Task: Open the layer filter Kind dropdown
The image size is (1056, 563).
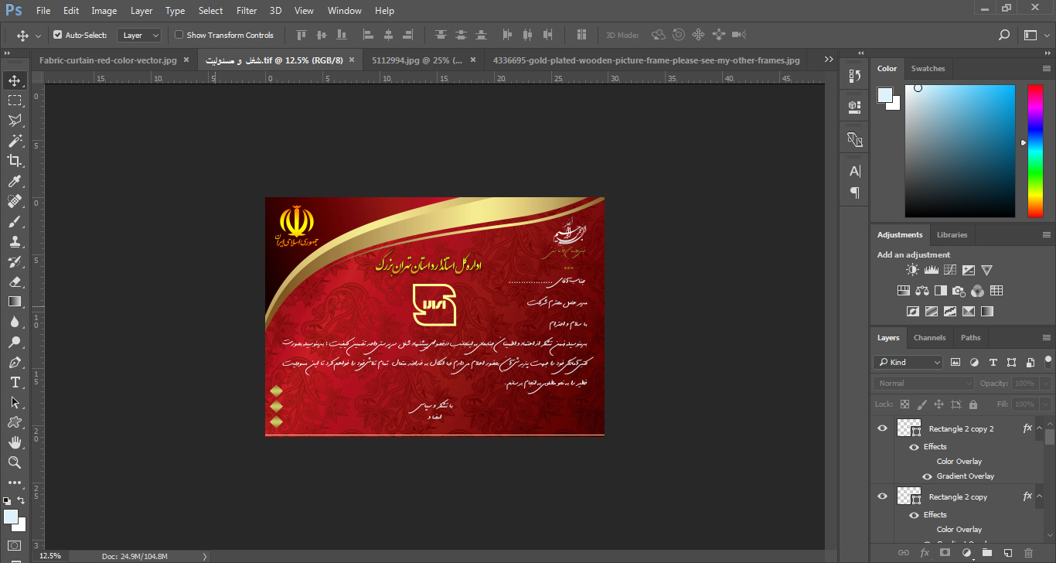Action: pos(908,362)
